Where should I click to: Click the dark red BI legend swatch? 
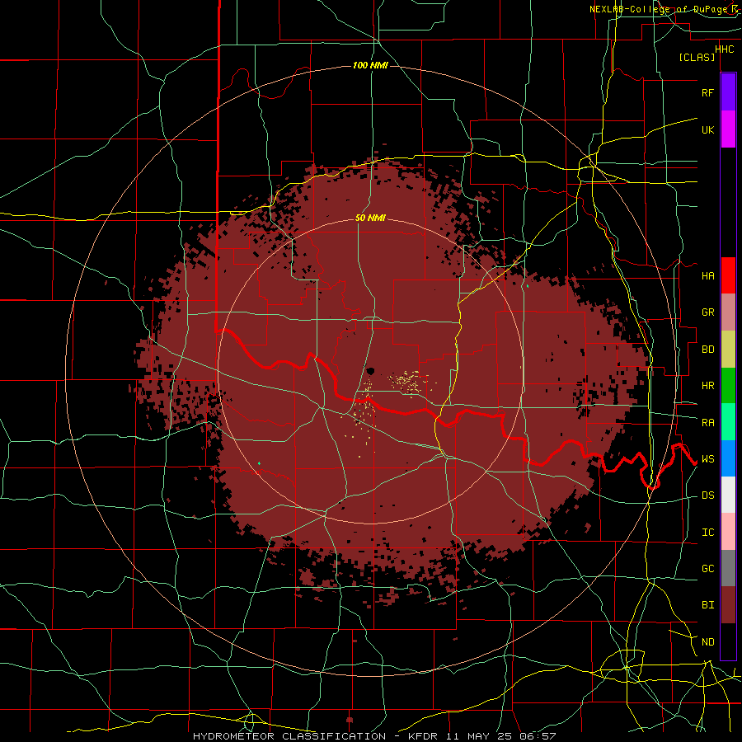[728, 605]
